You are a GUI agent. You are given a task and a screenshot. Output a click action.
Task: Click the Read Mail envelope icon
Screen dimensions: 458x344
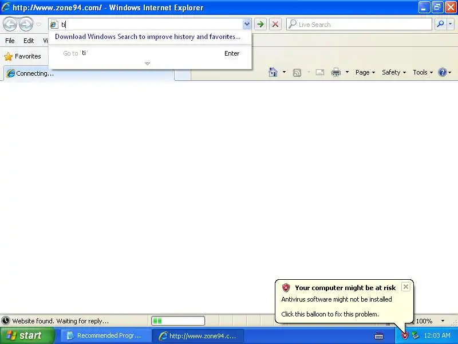(320, 72)
